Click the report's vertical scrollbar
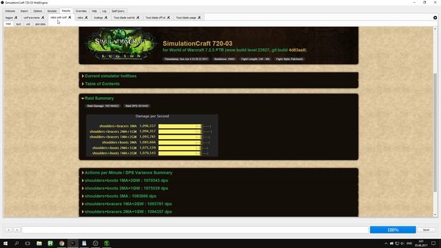The height and width of the screenshot is (248, 441). click(435, 132)
